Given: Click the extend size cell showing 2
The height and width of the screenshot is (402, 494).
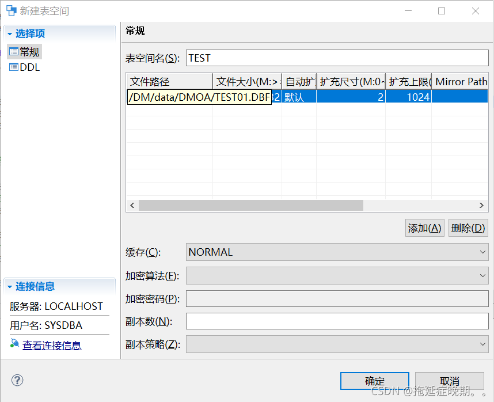Looking at the screenshot, I should [x=351, y=97].
